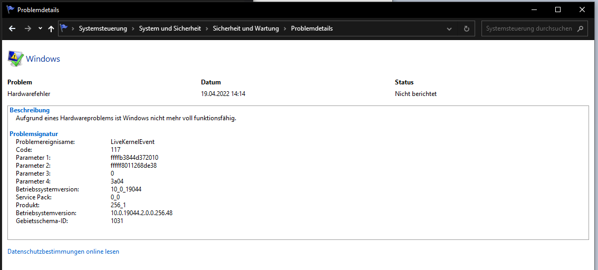Select the Gebietsschema-ID value 1031

117,221
